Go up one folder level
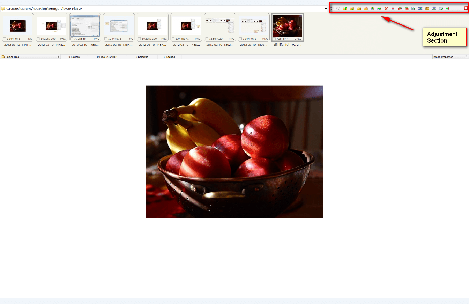 (345, 8)
